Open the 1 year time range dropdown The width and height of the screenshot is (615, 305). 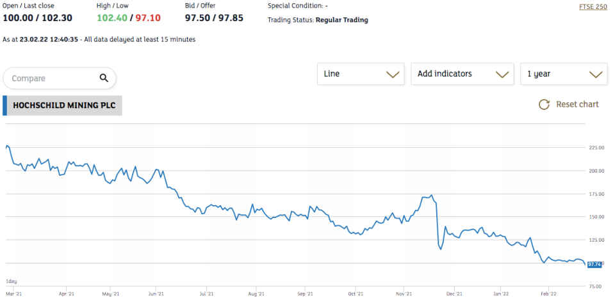564,74
